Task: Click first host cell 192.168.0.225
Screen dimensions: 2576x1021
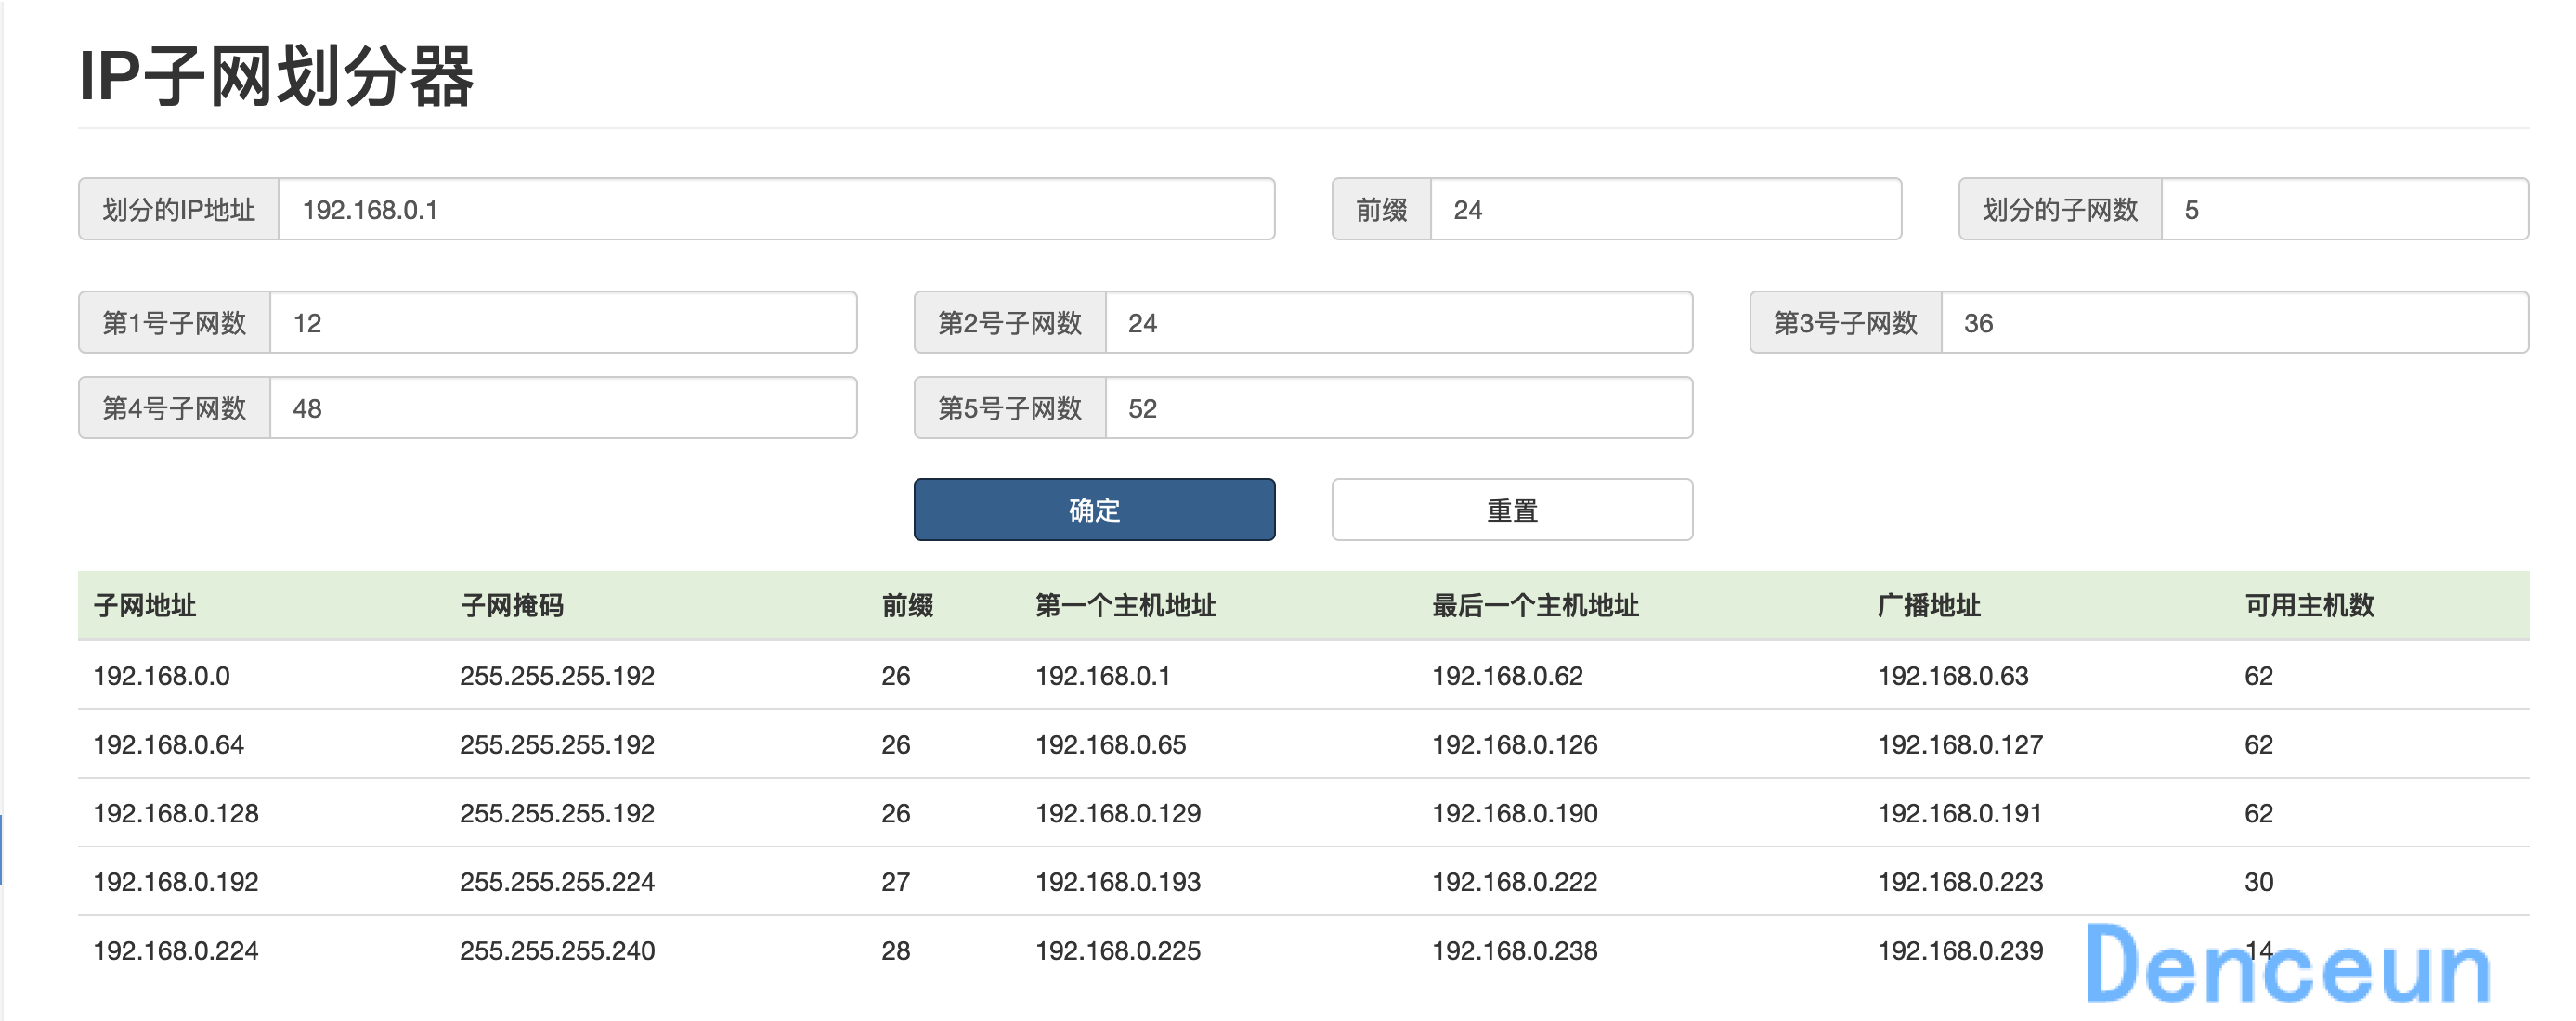Action: pos(1118,951)
